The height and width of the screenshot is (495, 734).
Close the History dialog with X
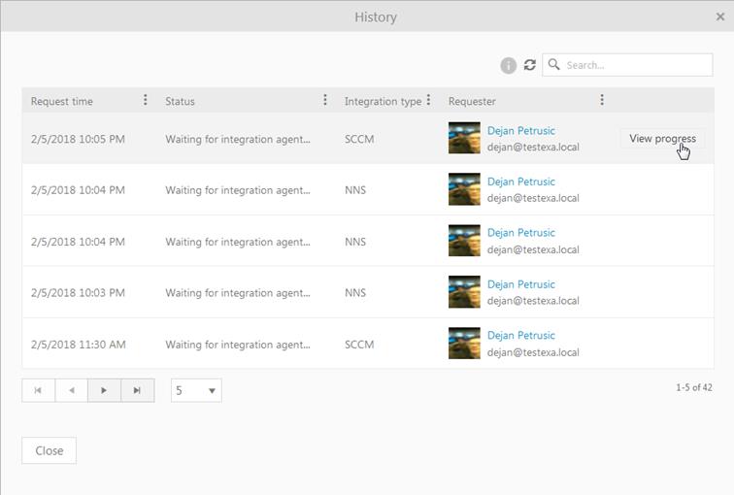point(719,16)
